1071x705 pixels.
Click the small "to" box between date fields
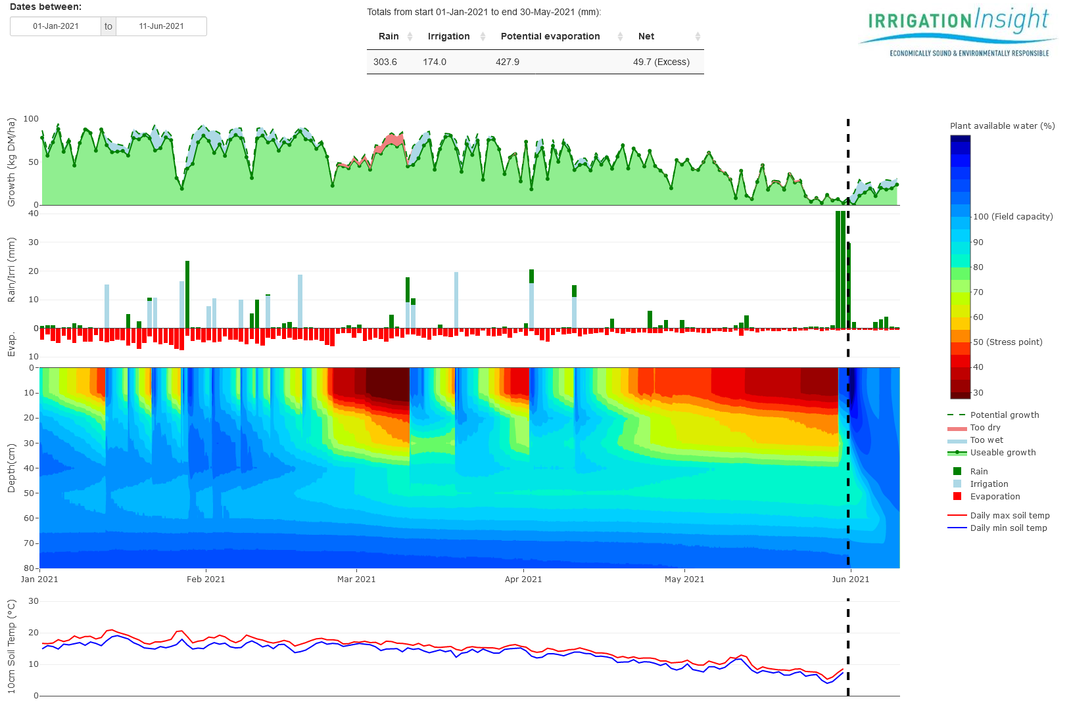click(x=108, y=26)
